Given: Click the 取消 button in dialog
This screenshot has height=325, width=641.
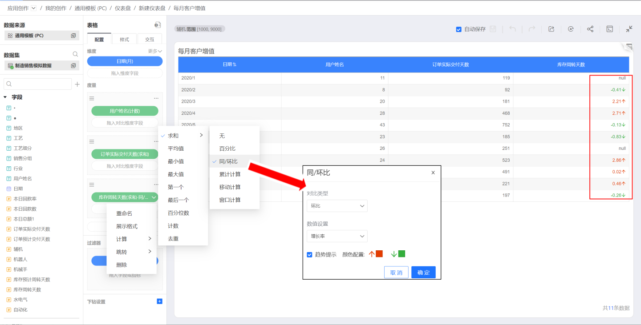Looking at the screenshot, I should 396,273.
